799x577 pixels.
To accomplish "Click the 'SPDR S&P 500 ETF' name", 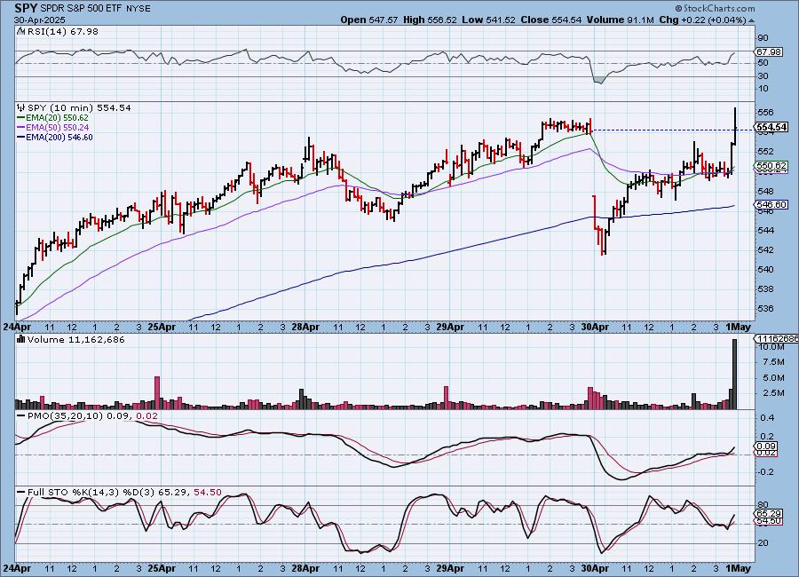I will point(81,9).
